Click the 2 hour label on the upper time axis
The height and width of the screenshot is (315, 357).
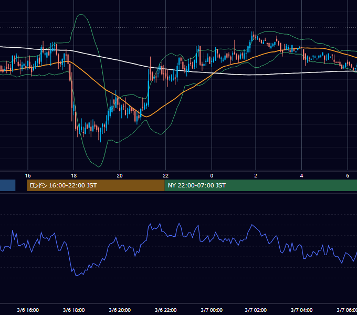click(x=256, y=176)
